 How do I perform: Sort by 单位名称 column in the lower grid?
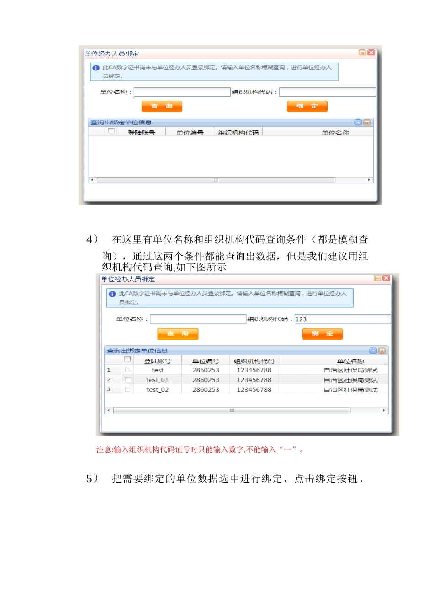(x=350, y=361)
